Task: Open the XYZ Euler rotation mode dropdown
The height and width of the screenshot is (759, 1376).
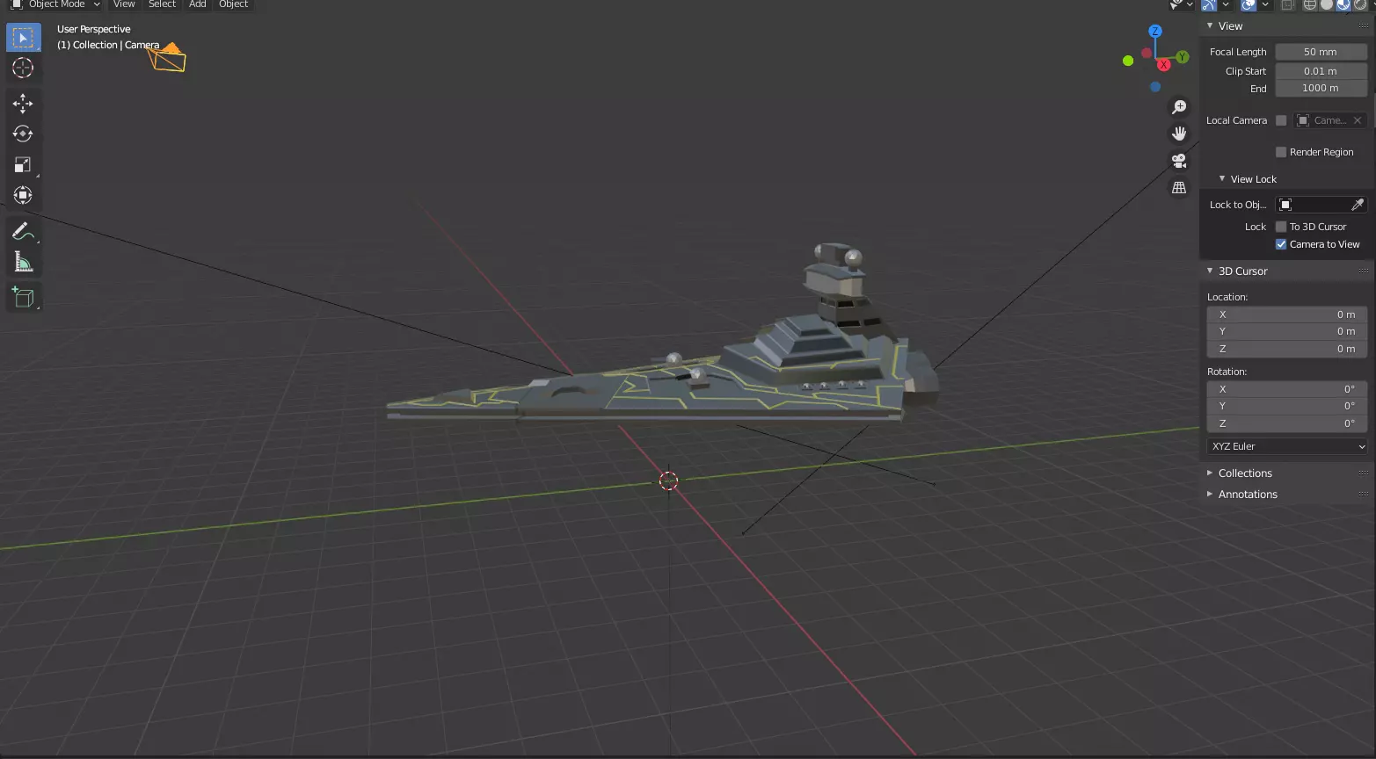Action: (x=1287, y=446)
